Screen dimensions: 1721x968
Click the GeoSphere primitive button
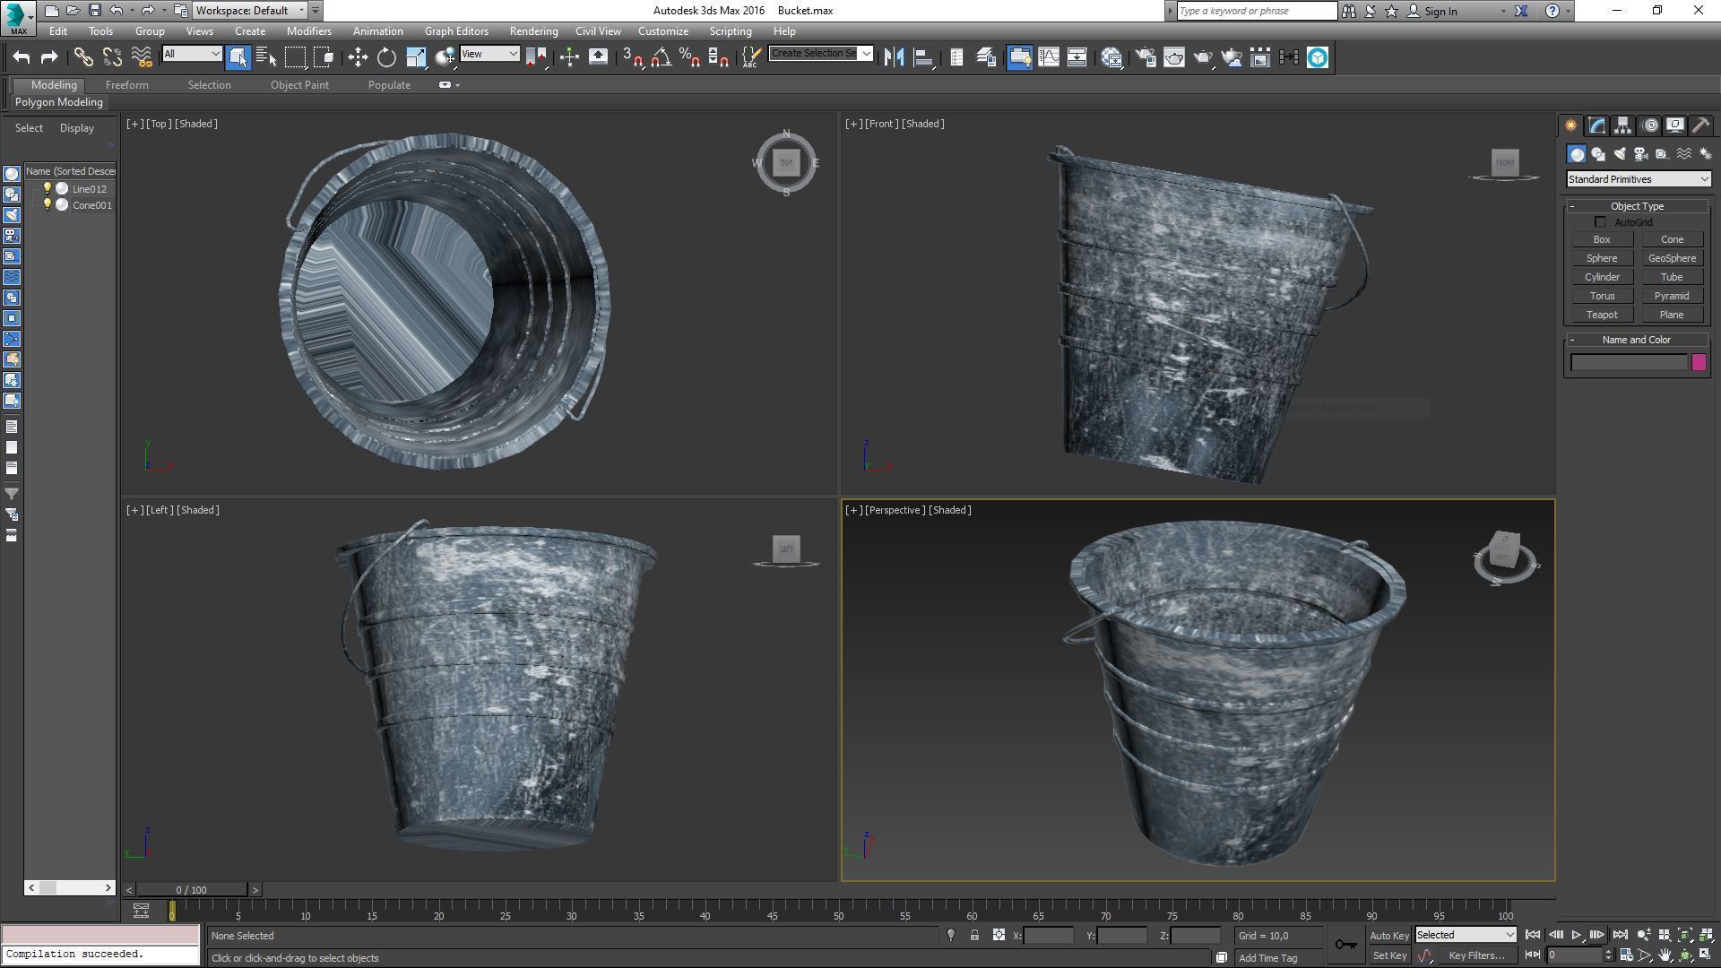click(x=1672, y=258)
